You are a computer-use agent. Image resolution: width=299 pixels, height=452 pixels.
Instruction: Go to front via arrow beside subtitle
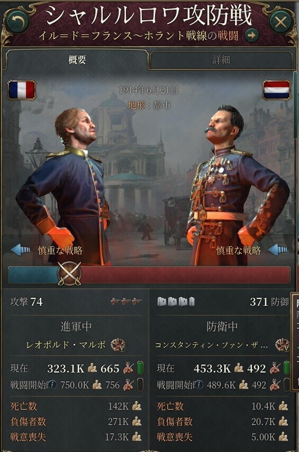coord(252,36)
